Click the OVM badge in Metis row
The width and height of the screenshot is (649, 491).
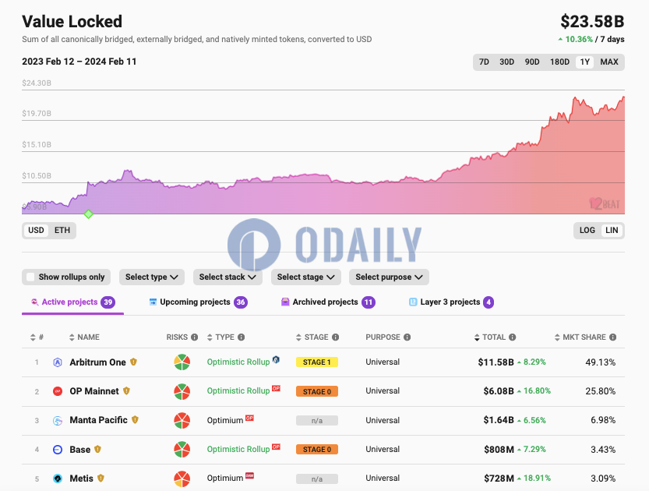click(x=249, y=475)
